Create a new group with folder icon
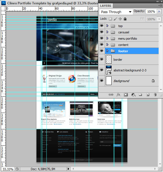The width and height of the screenshot is (163, 172). point(140,95)
